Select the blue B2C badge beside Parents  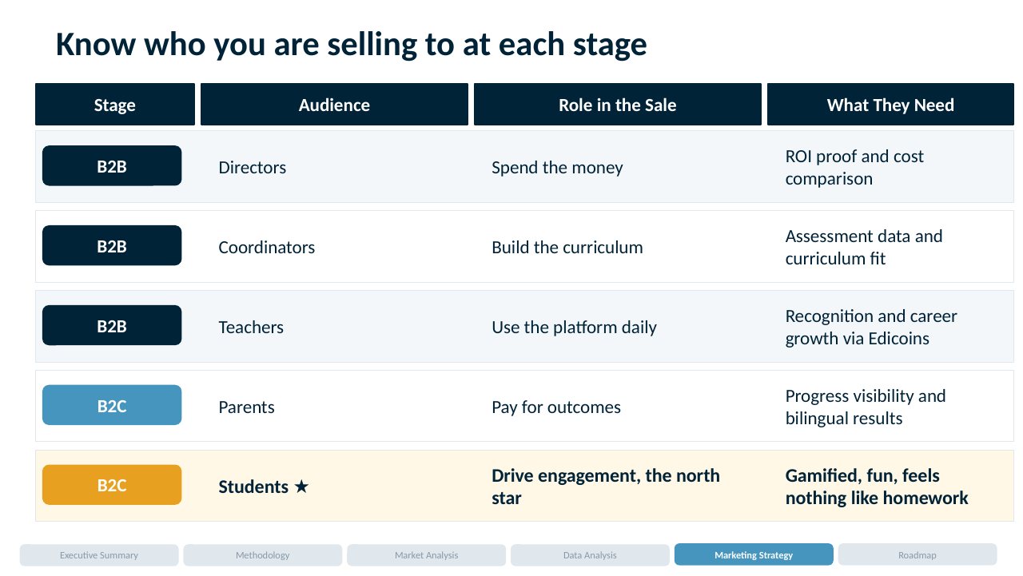click(112, 406)
